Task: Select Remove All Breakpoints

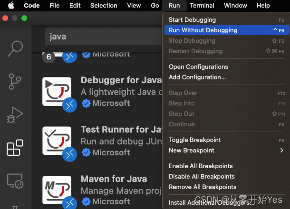Action: point(227,187)
